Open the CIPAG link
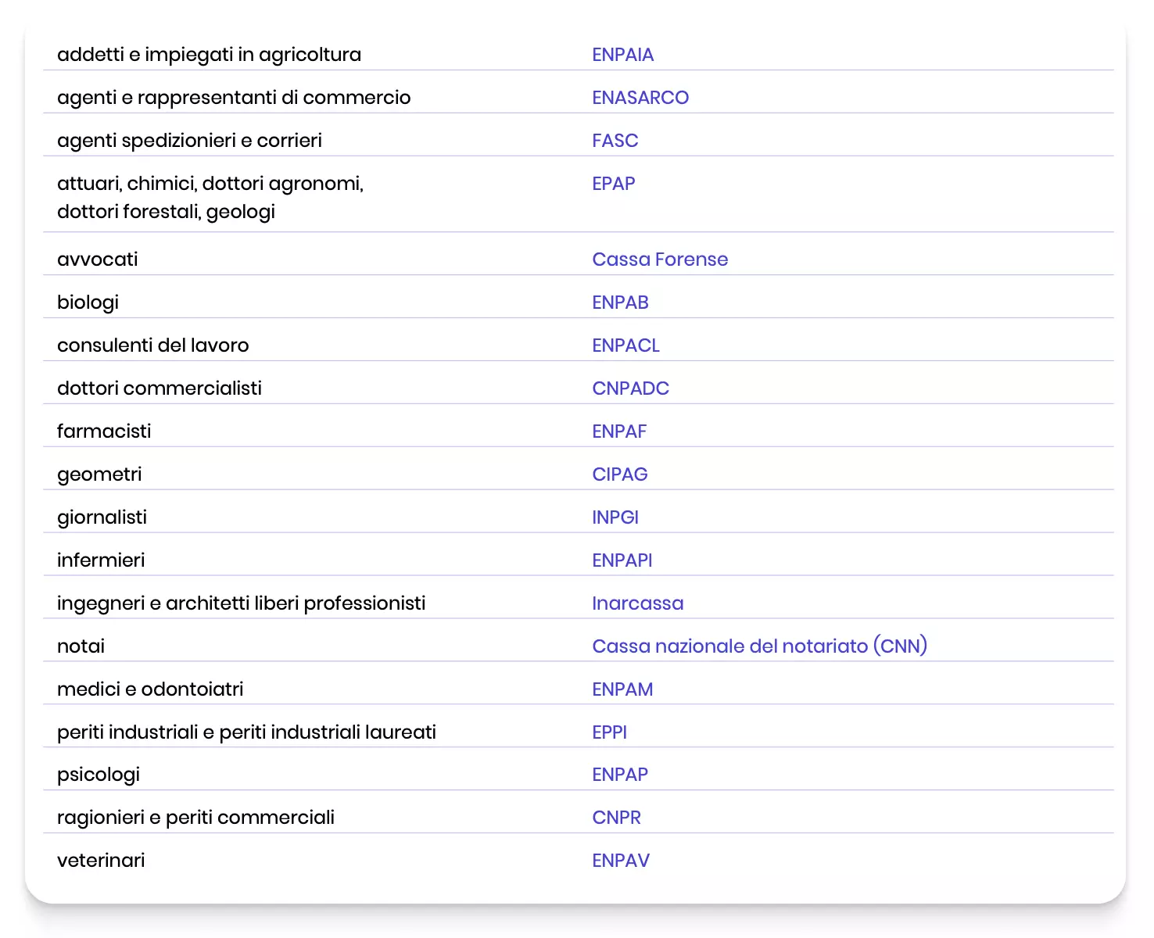Image resolution: width=1154 pixels, height=938 pixels. pos(620,474)
